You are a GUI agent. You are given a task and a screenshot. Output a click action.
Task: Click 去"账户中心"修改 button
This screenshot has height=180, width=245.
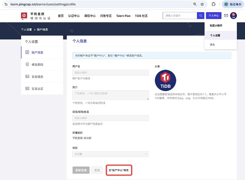tap(119, 170)
